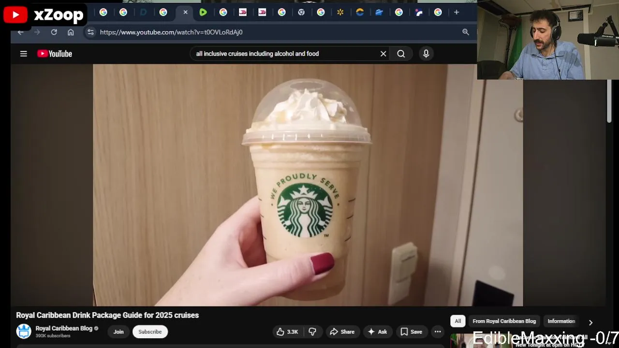Save the video to a playlist
The image size is (619, 348).
point(412,332)
